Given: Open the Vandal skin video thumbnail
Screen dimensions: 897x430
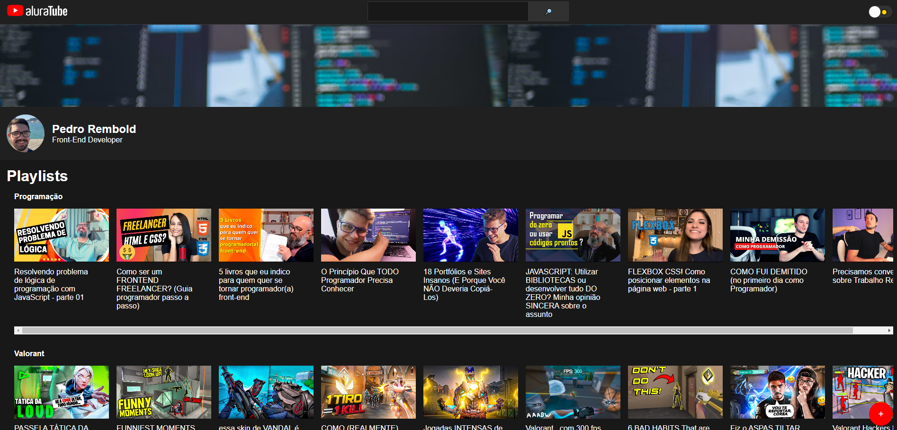Looking at the screenshot, I should click(x=266, y=392).
